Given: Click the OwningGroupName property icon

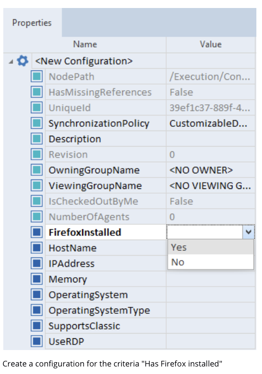Looking at the screenshot, I should [x=37, y=170].
